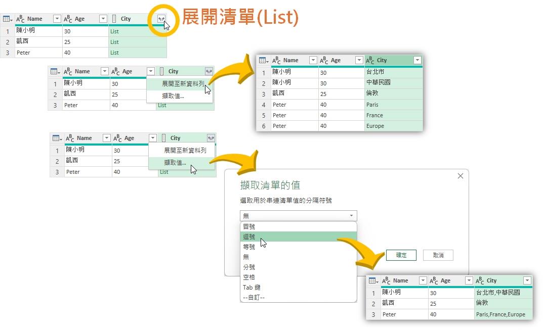Pick the --自訂-- delimiter option

(254, 297)
